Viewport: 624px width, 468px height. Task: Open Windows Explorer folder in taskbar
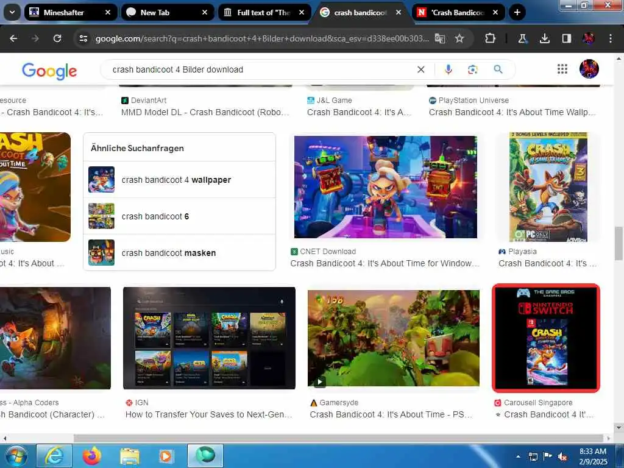[x=130, y=456]
